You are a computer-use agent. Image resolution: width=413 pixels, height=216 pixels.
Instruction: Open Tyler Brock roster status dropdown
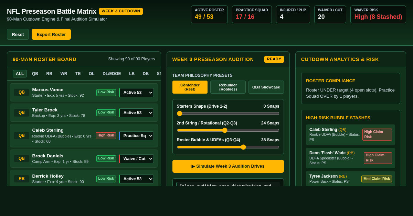coord(136,113)
